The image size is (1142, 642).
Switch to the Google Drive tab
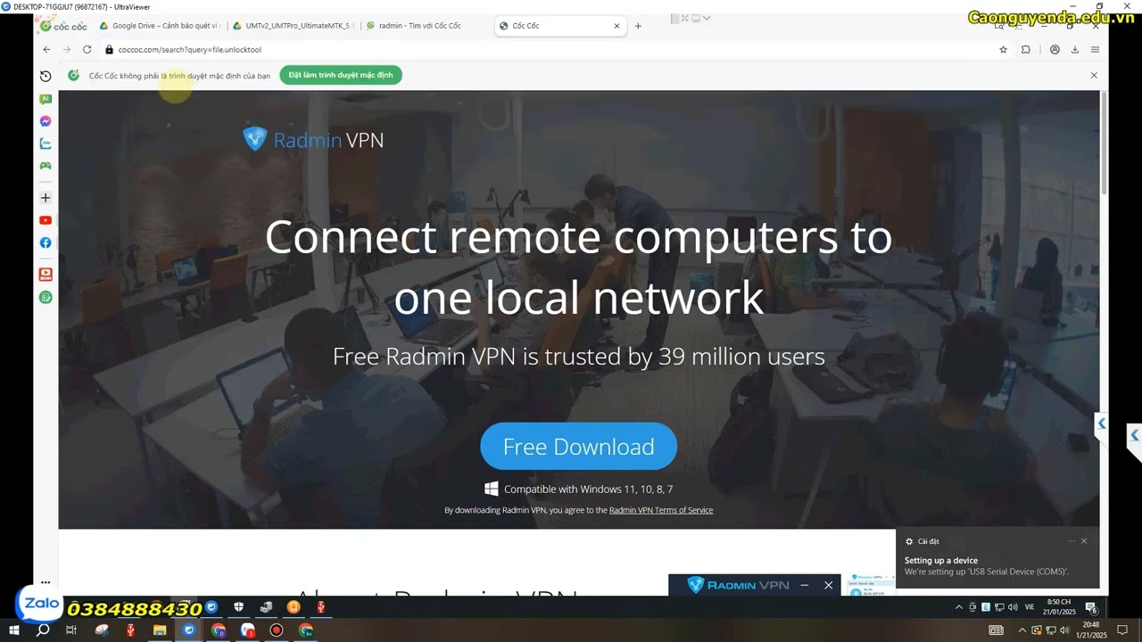coord(159,26)
